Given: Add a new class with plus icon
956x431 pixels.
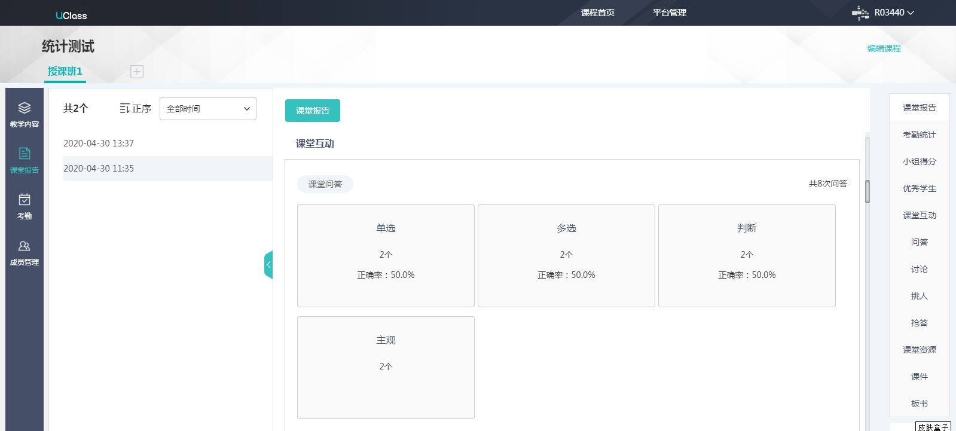Looking at the screenshot, I should (137, 72).
